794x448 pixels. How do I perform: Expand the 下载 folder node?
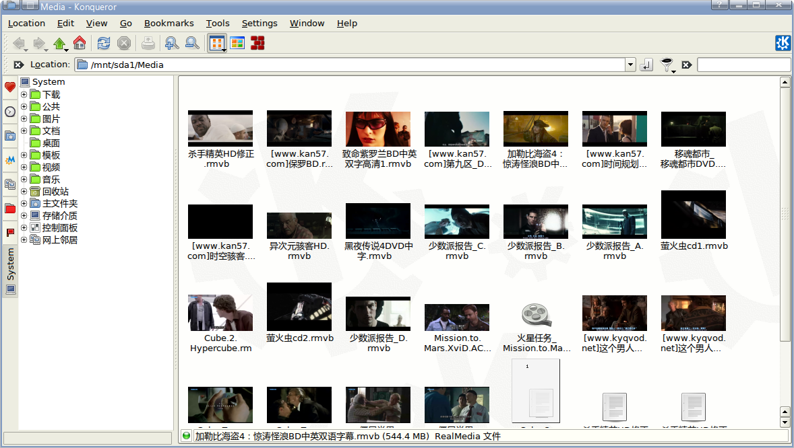point(24,95)
